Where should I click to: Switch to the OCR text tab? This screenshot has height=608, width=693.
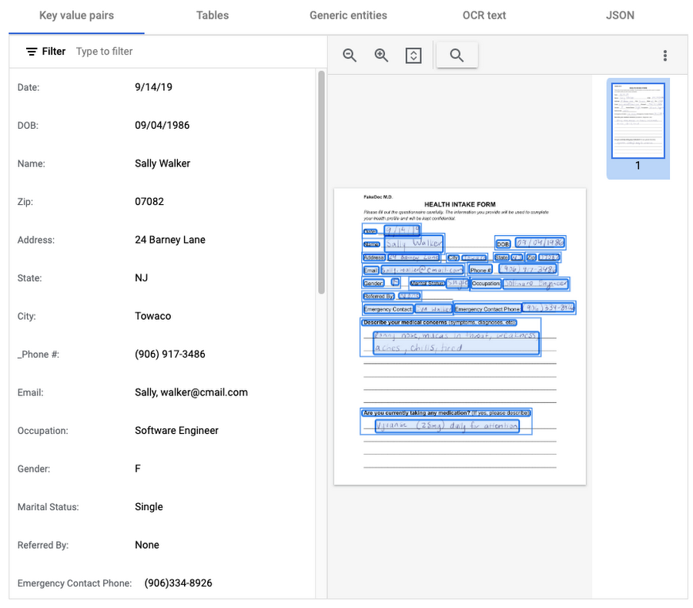(x=484, y=15)
